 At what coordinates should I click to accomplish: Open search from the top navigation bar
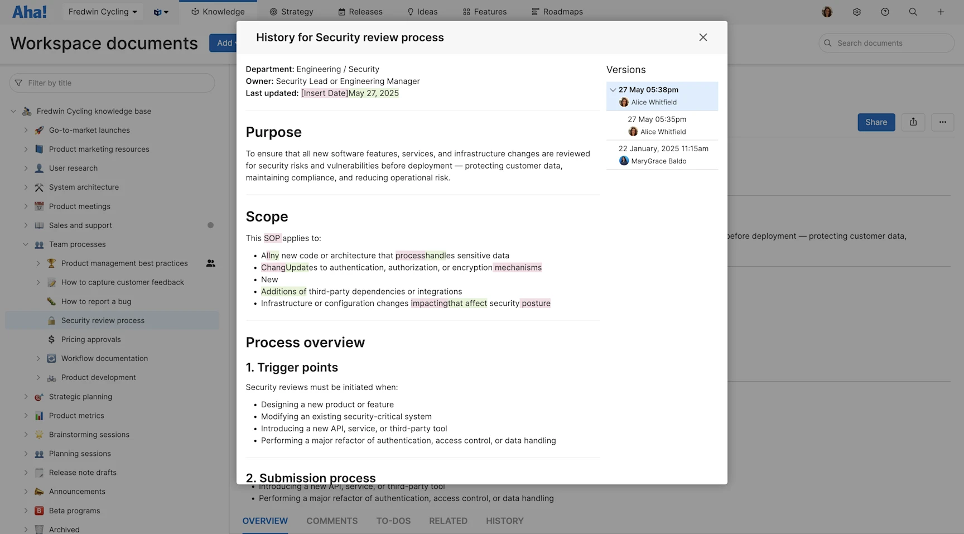[x=913, y=11]
